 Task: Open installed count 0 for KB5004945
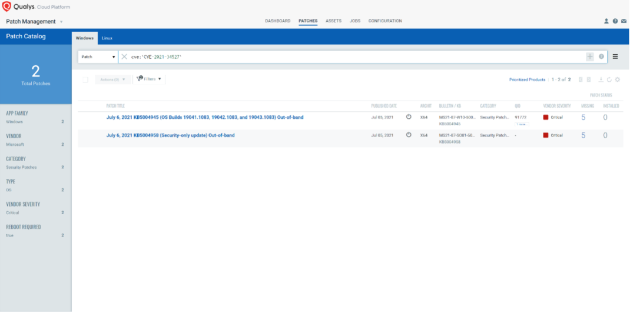[605, 118]
